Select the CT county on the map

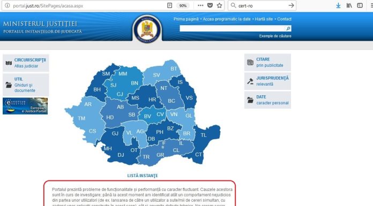[x=198, y=155]
